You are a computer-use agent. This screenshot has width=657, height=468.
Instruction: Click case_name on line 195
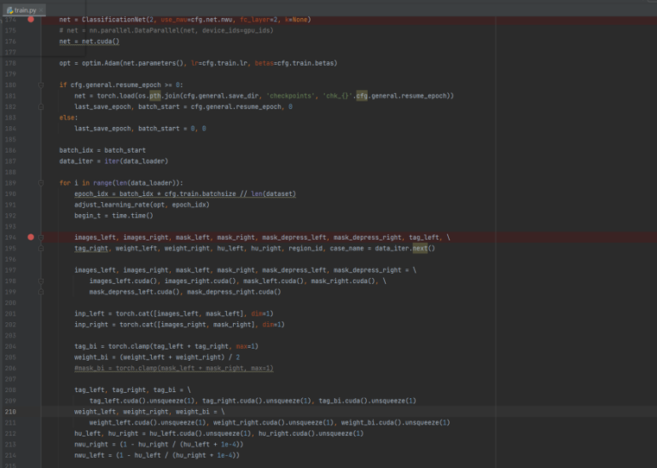click(x=347, y=249)
